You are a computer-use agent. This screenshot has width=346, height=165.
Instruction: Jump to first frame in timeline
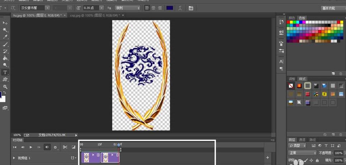tap(15, 147)
